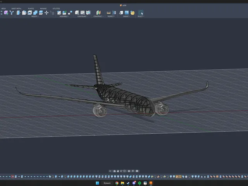Switch to the MESH tab
This screenshot has height=186, width=248.
[x=3, y=9]
